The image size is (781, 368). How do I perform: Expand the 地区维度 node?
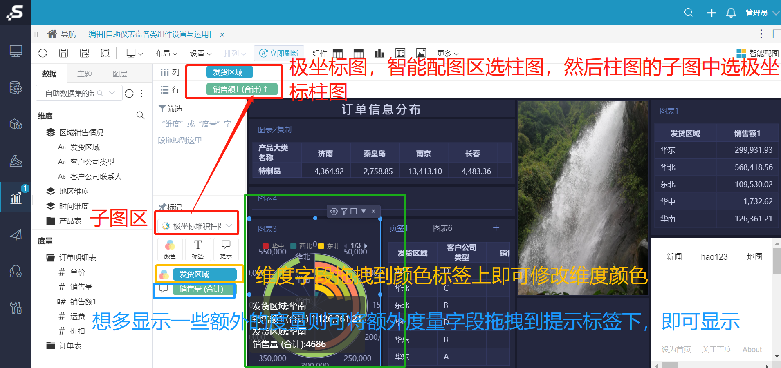coord(67,191)
